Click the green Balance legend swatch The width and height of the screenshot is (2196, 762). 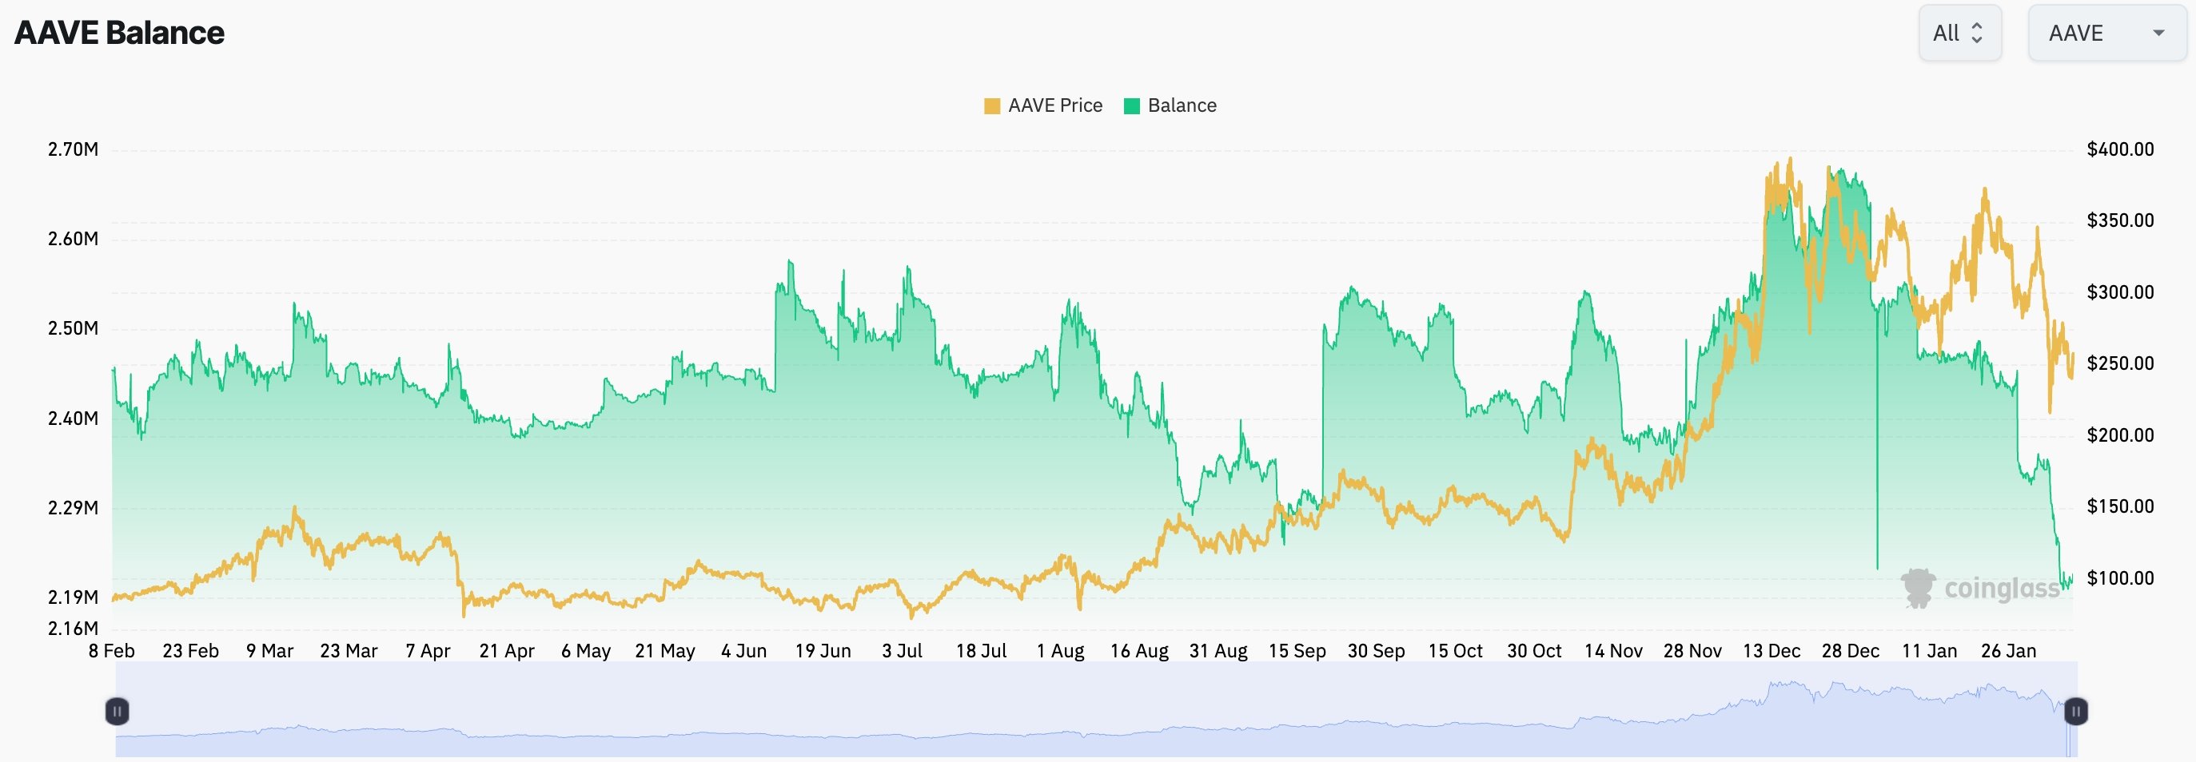pos(1131,105)
